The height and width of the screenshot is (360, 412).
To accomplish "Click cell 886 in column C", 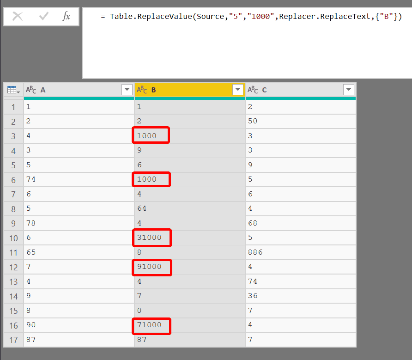I will pyautogui.click(x=301, y=252).
